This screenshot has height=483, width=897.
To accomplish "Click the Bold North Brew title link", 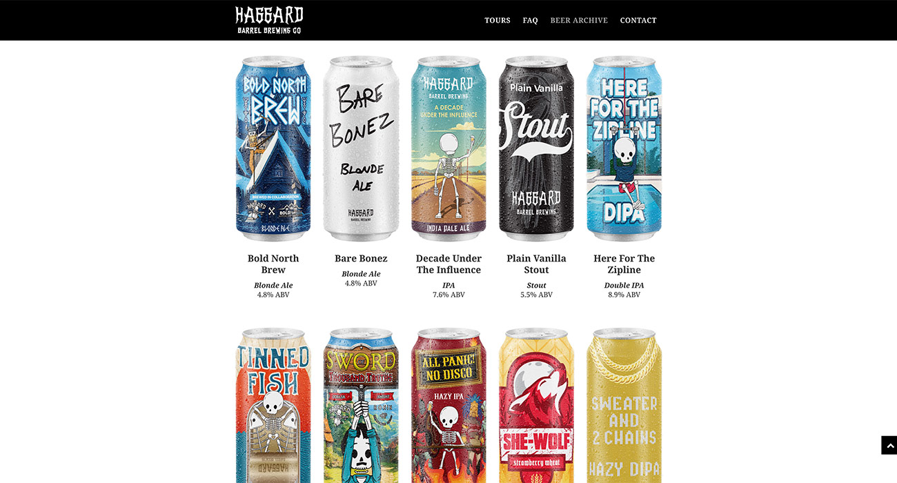I will point(273,264).
